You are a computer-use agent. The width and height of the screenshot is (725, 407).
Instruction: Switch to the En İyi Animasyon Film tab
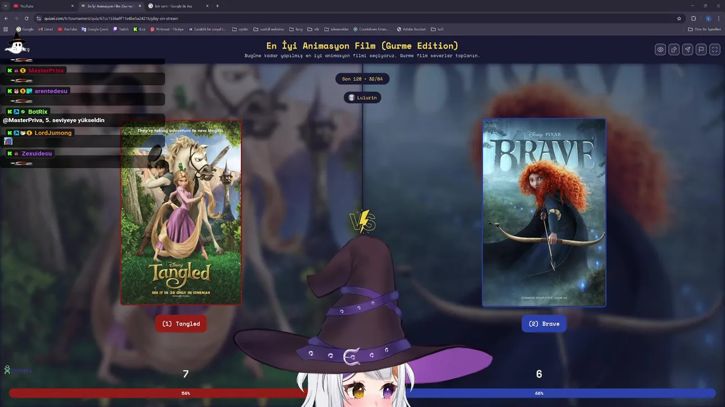pos(110,6)
